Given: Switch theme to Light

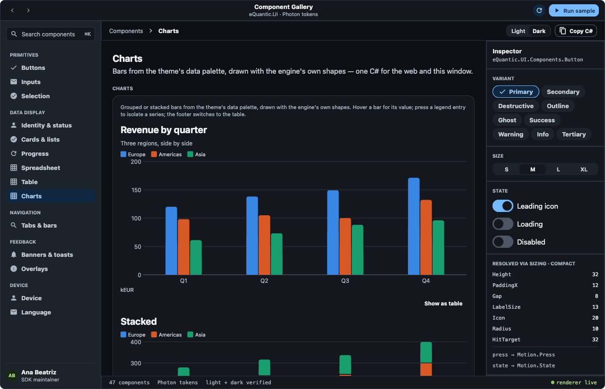Looking at the screenshot, I should (518, 31).
